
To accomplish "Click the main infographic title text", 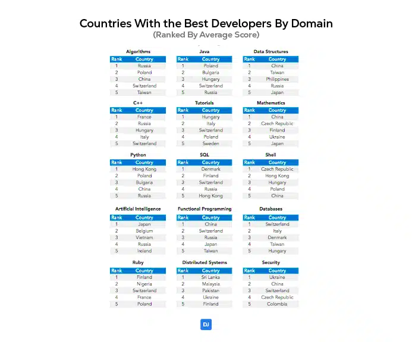I will pos(206,23).
